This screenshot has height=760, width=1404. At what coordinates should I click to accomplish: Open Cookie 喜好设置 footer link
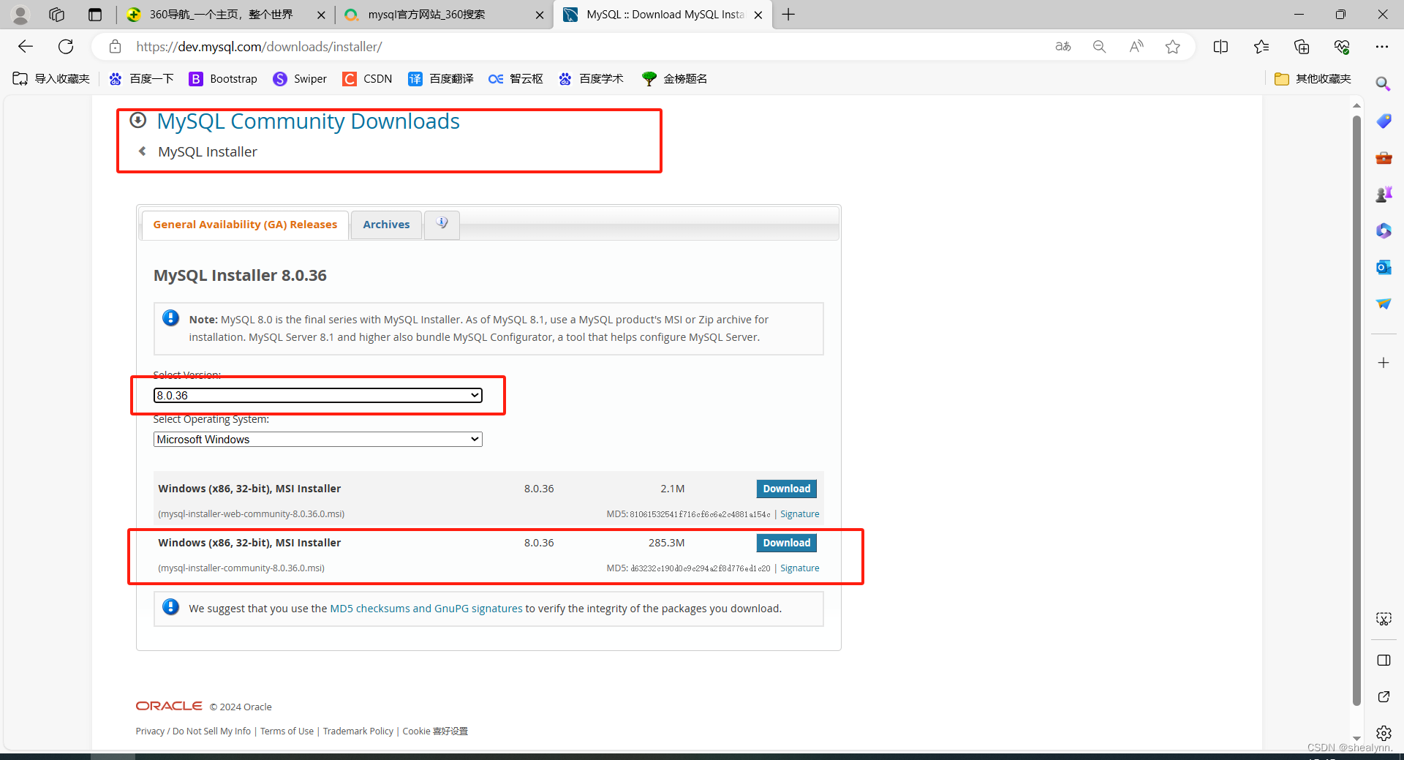pos(435,731)
